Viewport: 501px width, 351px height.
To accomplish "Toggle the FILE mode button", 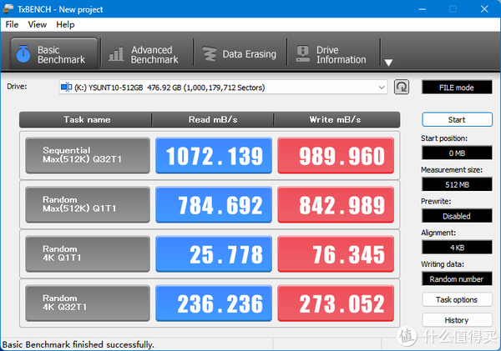I will click(x=457, y=87).
